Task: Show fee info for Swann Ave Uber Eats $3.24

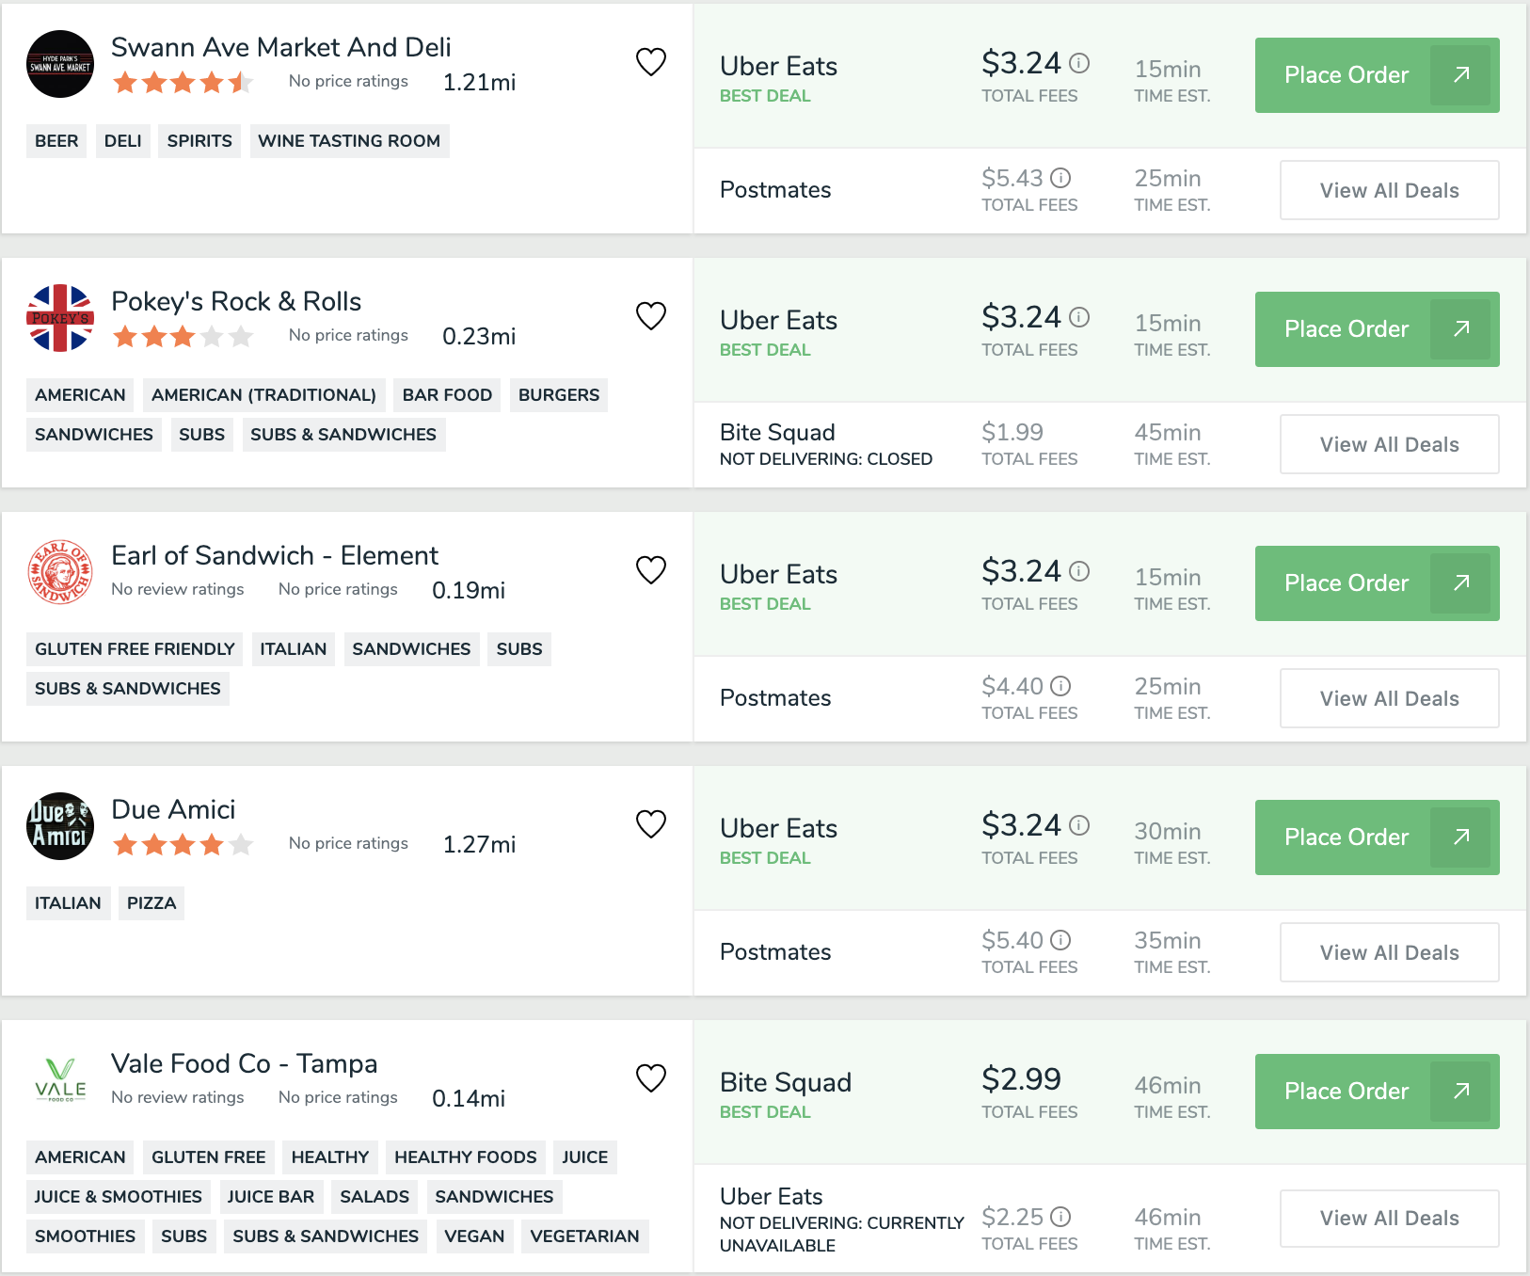Action: click(1079, 63)
